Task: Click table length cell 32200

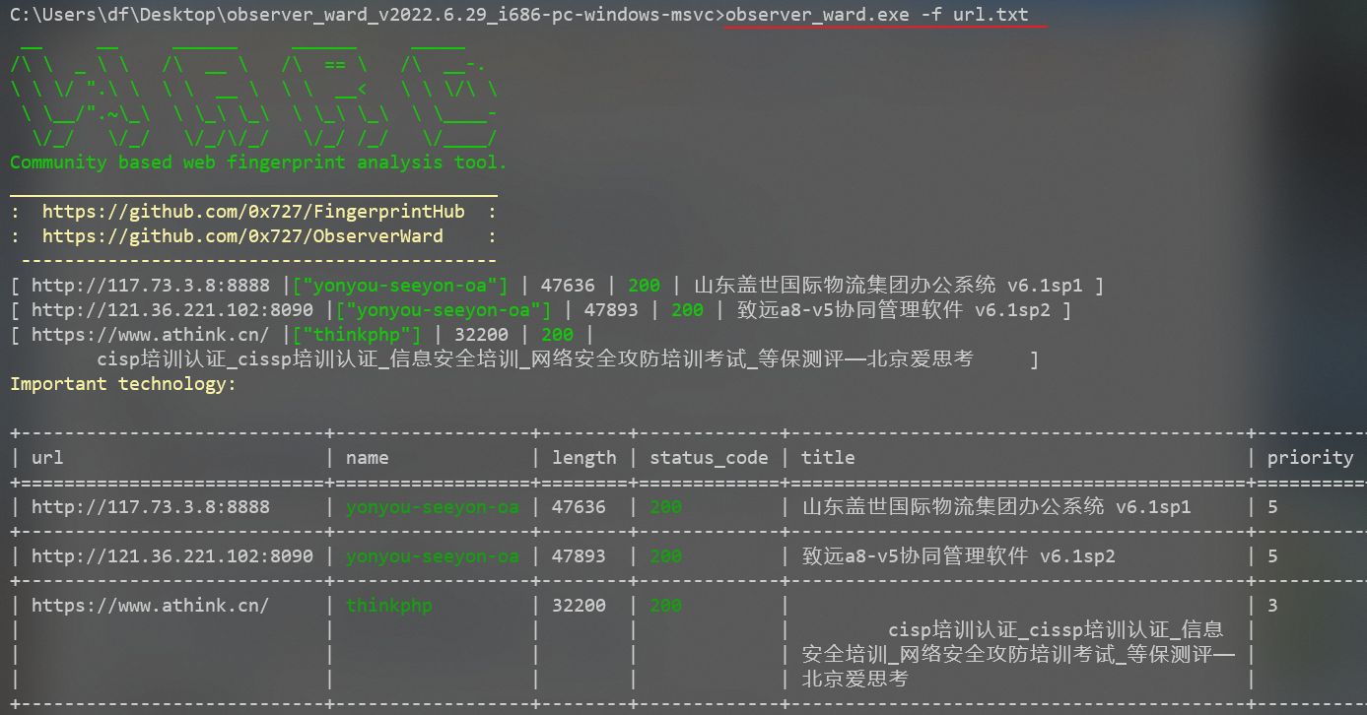Action: coord(579,606)
